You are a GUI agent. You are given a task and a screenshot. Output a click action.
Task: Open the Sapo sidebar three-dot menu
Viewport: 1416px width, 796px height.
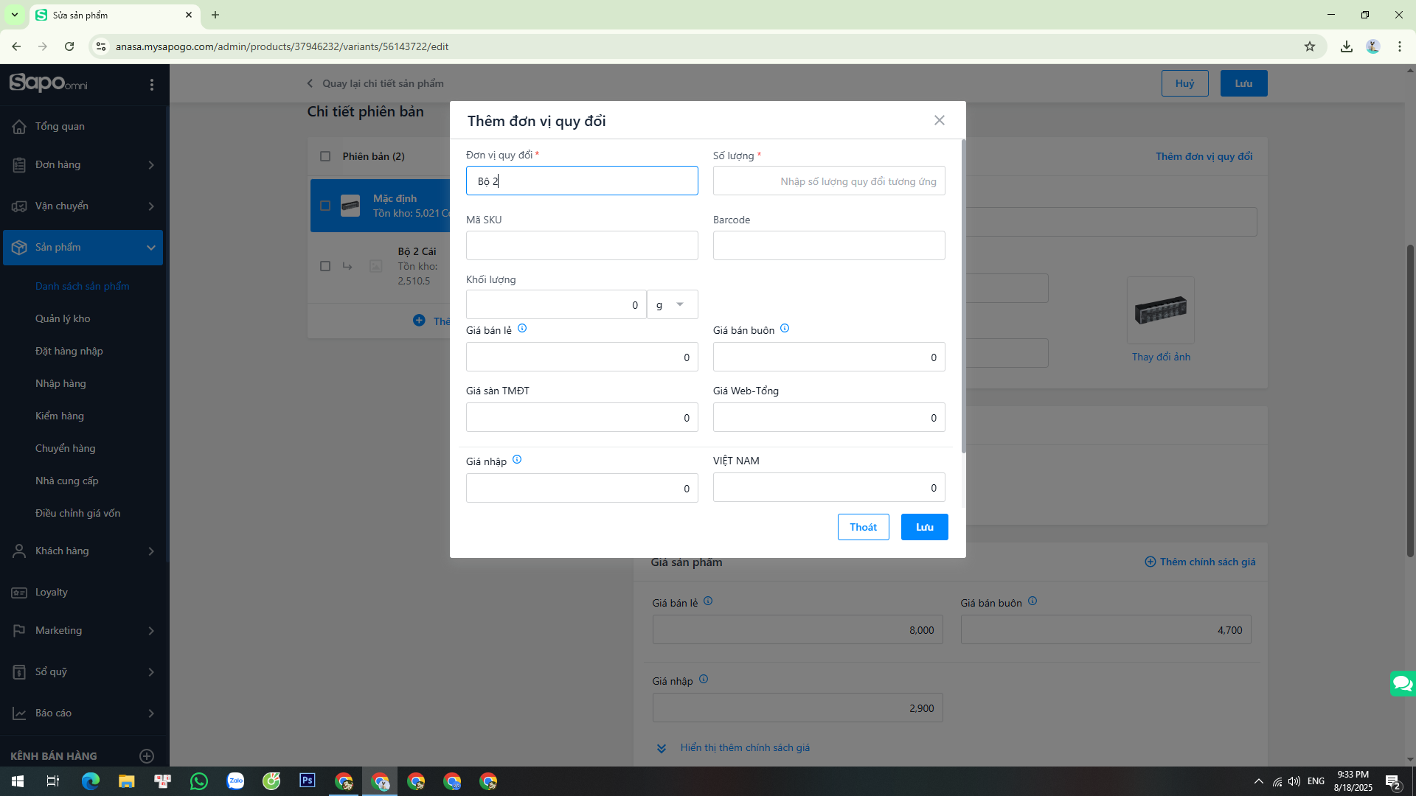[152, 85]
